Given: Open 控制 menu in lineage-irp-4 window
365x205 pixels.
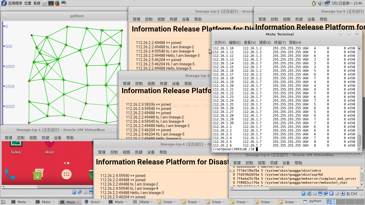Looking at the screenshot, I should point(114,152).
